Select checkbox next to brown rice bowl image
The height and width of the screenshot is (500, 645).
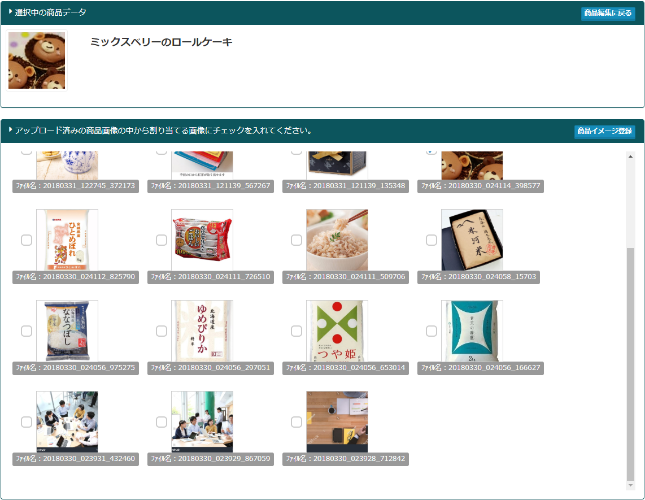pos(297,240)
